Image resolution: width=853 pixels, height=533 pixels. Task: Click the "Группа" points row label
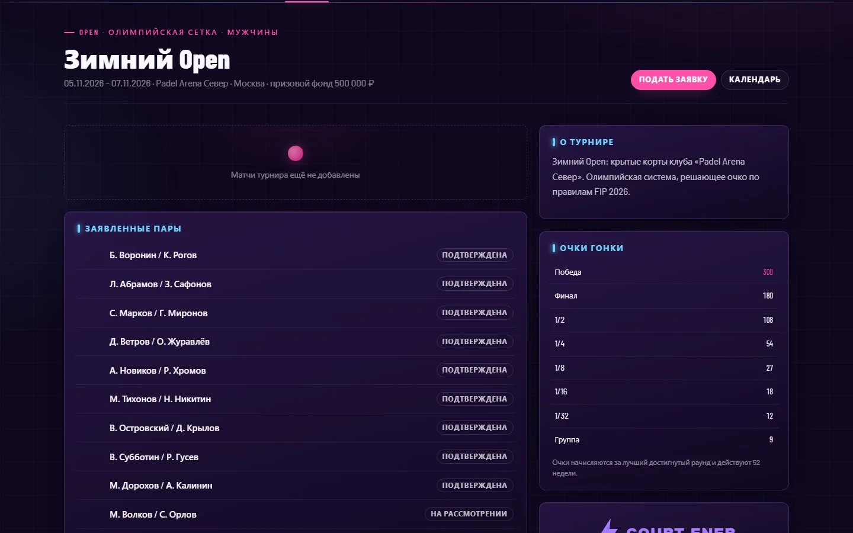(x=567, y=440)
